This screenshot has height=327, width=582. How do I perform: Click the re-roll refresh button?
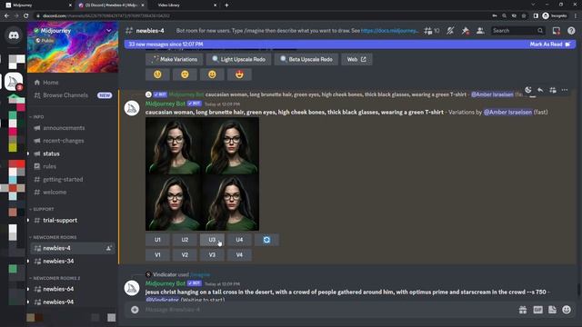click(266, 240)
